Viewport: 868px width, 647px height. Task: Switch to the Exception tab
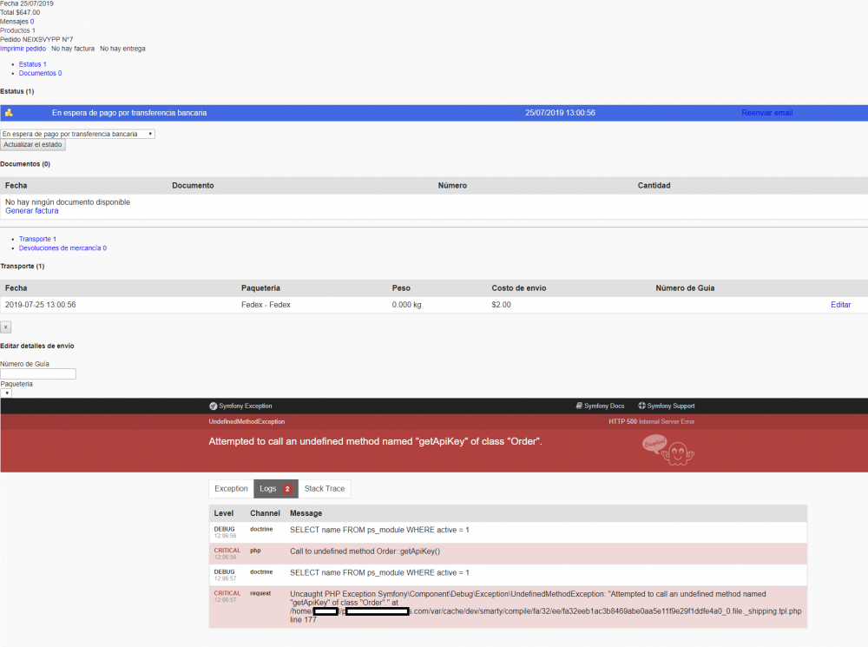pos(231,489)
